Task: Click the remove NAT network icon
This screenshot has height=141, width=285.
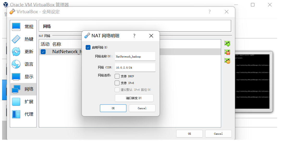Action: pyautogui.click(x=227, y=52)
